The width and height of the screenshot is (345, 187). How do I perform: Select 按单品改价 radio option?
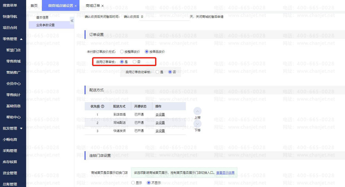click(146, 52)
